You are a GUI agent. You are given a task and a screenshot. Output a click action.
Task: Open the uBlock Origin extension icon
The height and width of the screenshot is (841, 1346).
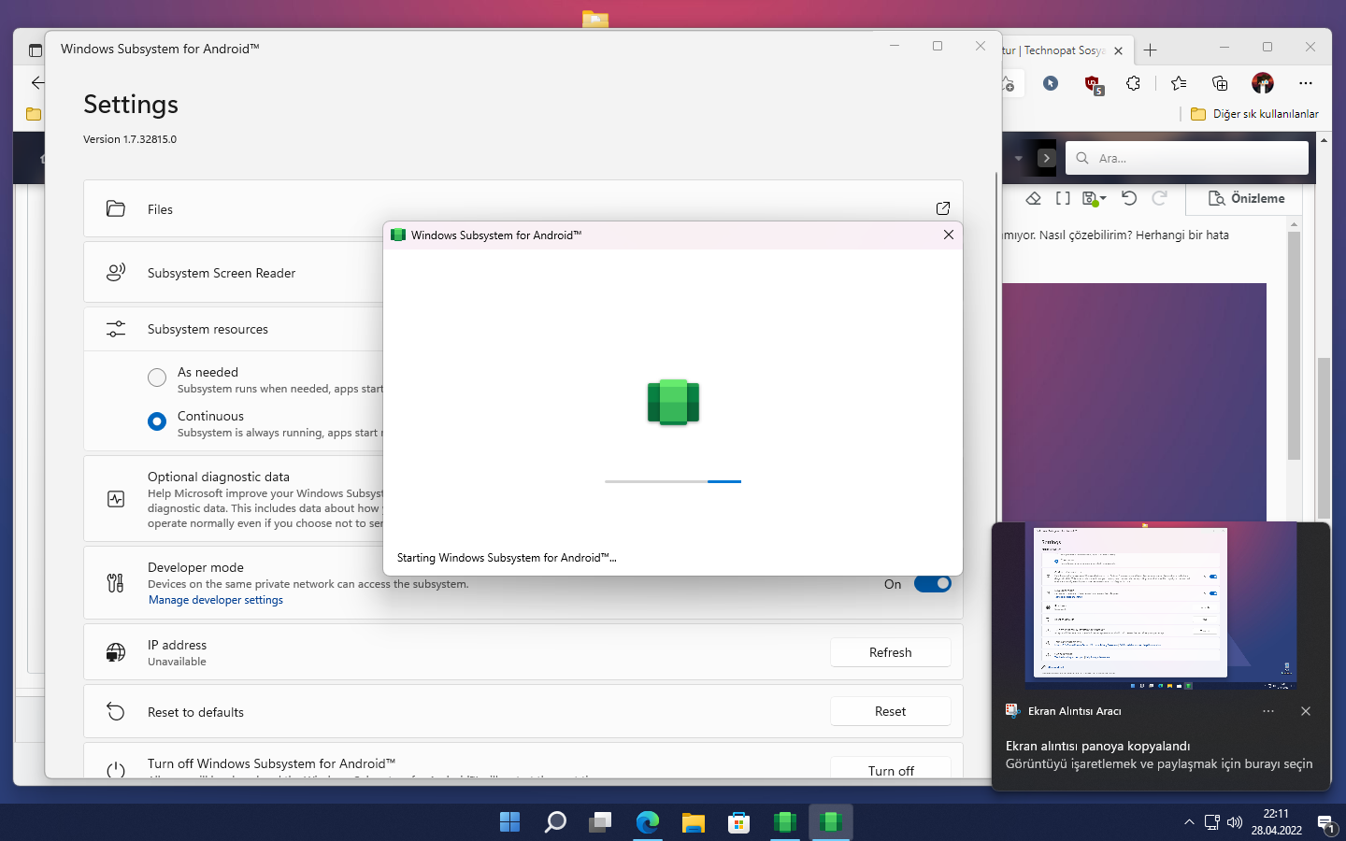pos(1093,84)
